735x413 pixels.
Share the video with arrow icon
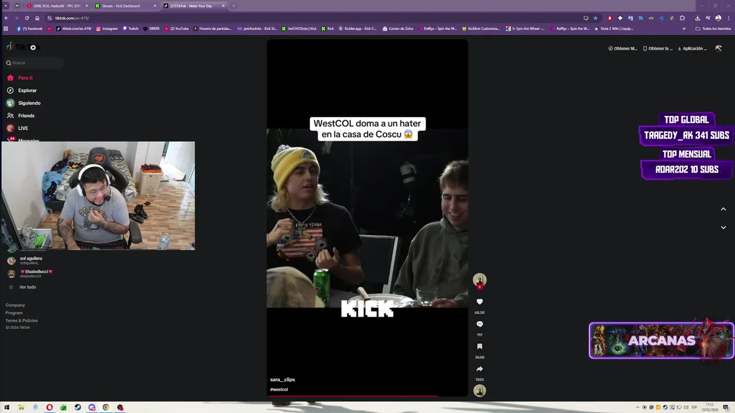479,369
